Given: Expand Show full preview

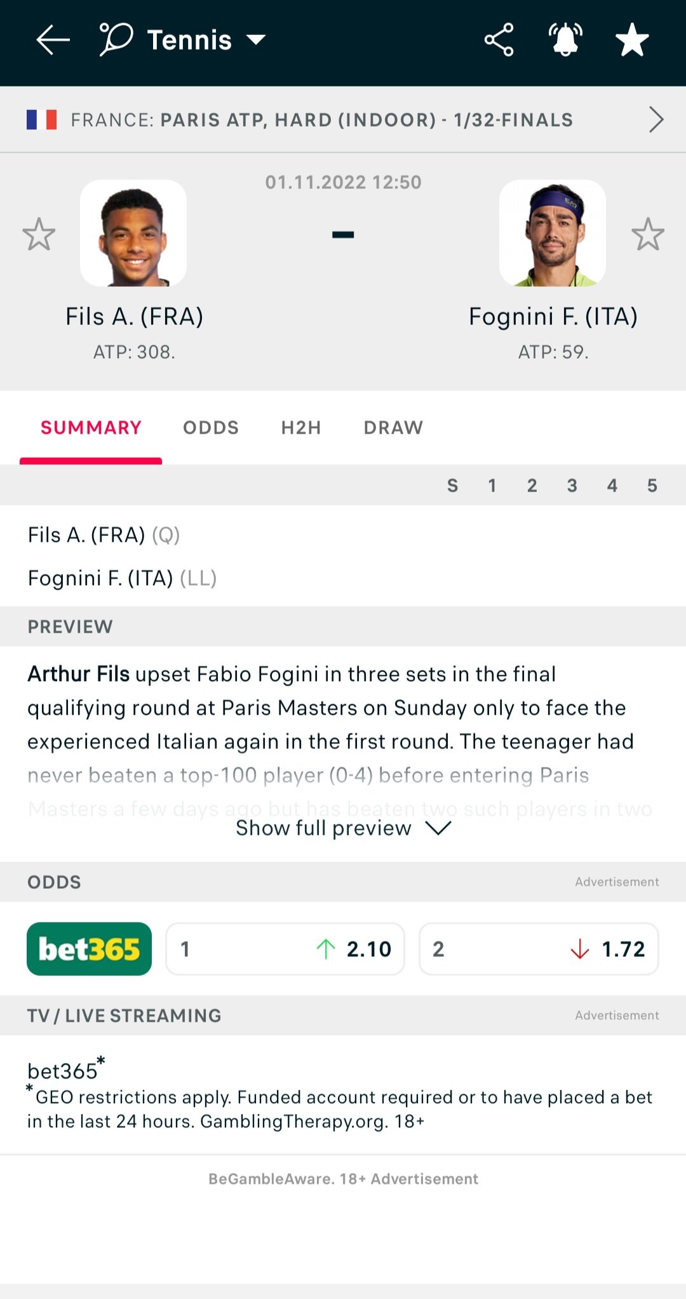Looking at the screenshot, I should point(343,828).
